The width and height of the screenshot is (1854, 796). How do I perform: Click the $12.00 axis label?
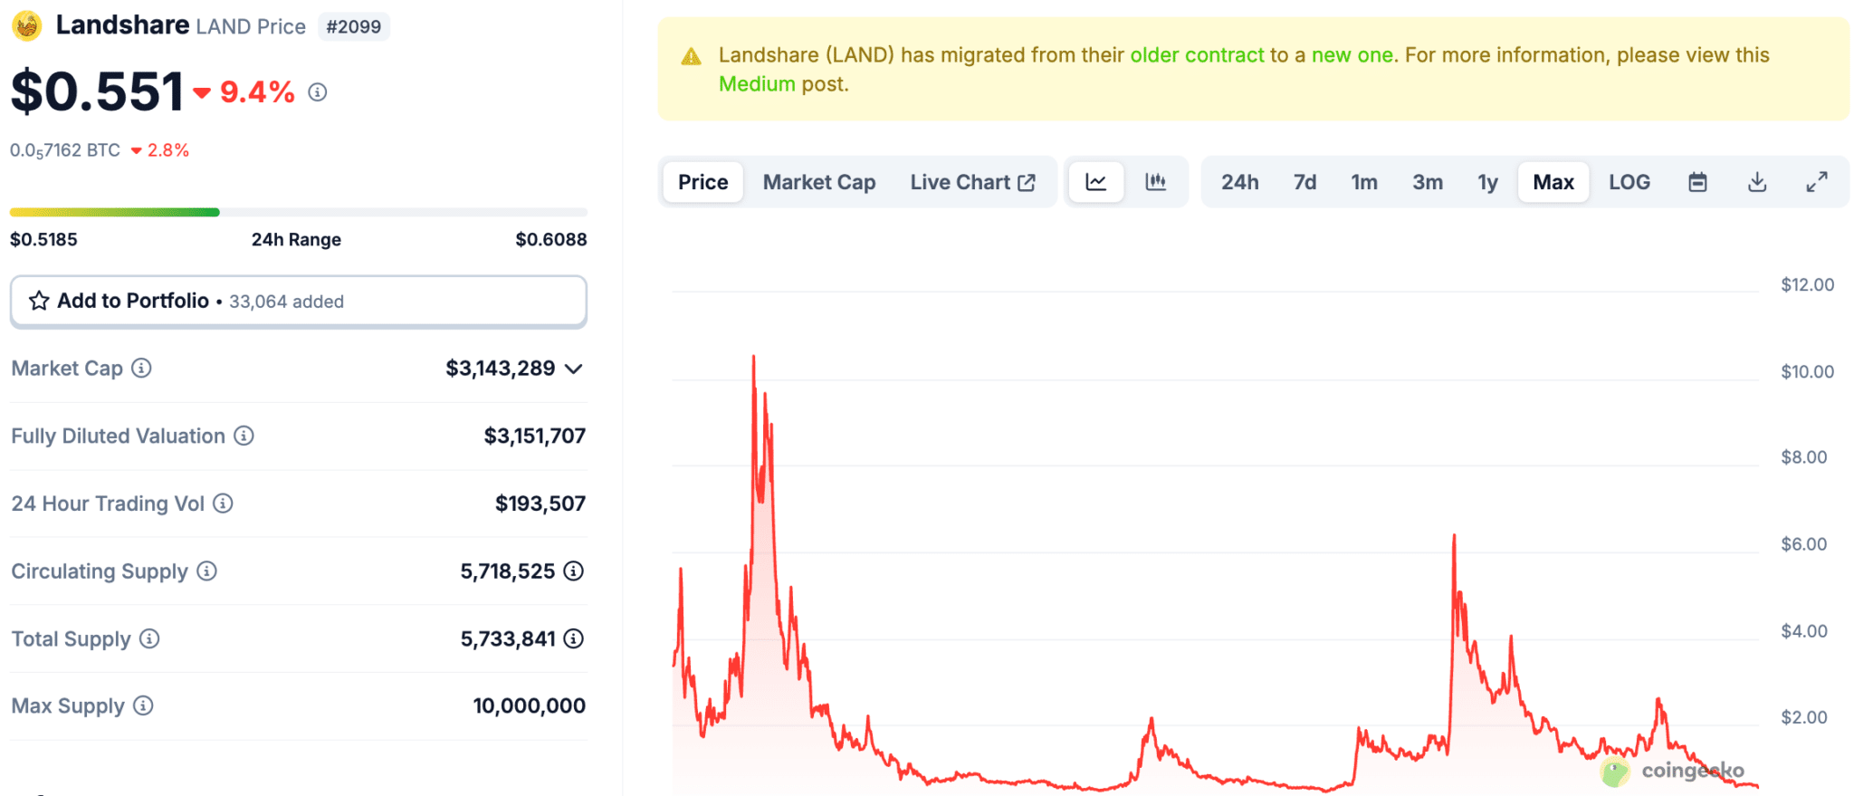(1807, 284)
